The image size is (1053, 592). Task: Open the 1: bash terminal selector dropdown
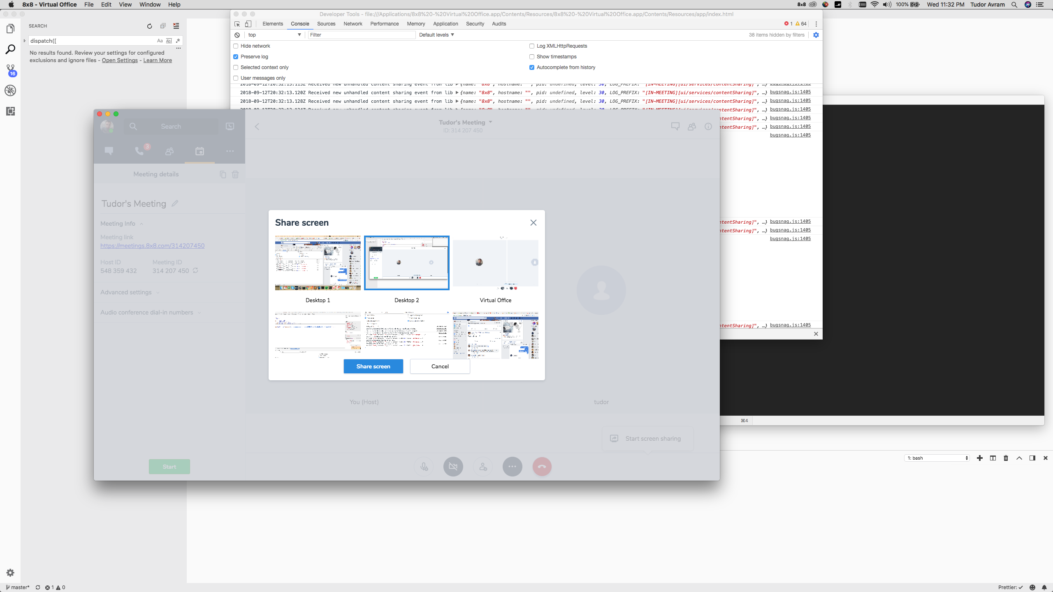coord(937,458)
